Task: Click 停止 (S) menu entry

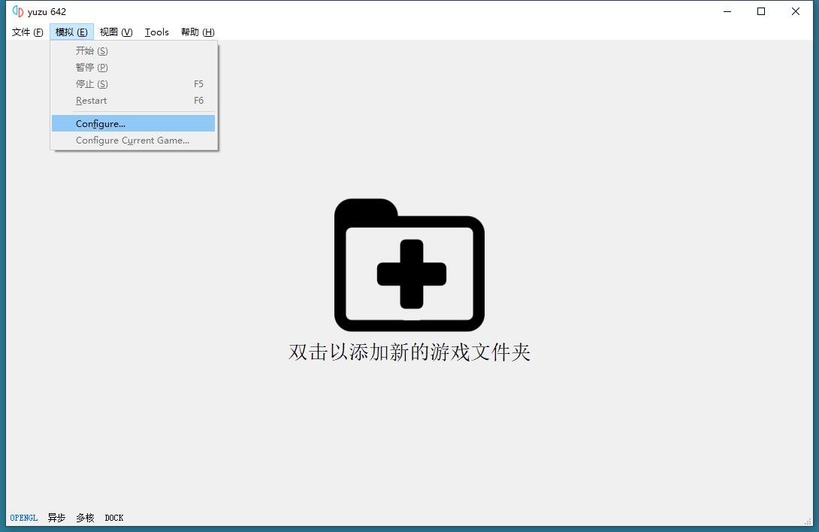Action: pyautogui.click(x=92, y=84)
